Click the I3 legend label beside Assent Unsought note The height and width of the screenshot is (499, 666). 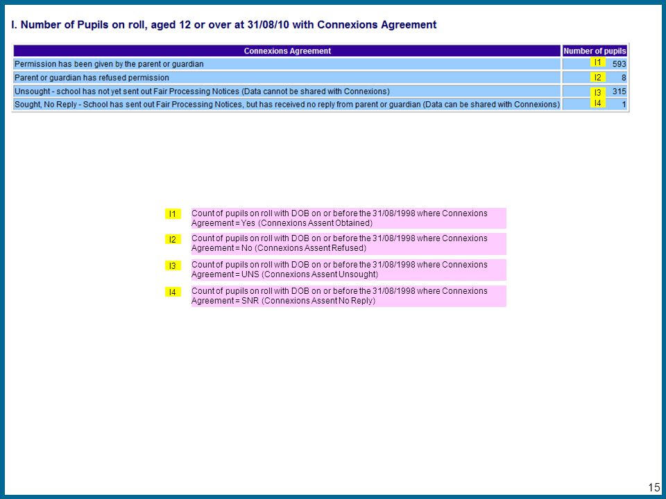(173, 266)
